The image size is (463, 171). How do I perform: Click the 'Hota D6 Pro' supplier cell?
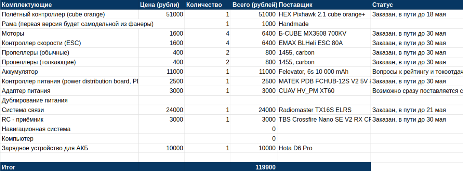point(324,148)
